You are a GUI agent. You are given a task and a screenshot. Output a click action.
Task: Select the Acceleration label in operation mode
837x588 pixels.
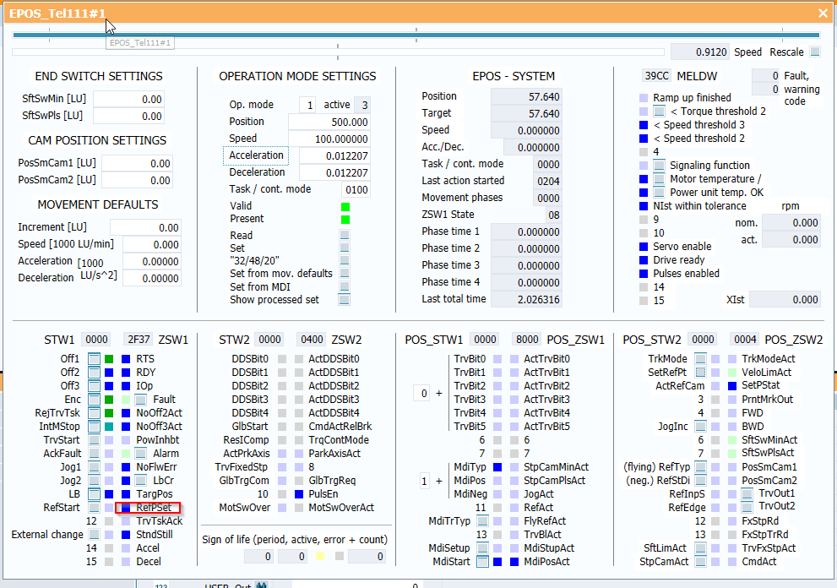coord(256,155)
